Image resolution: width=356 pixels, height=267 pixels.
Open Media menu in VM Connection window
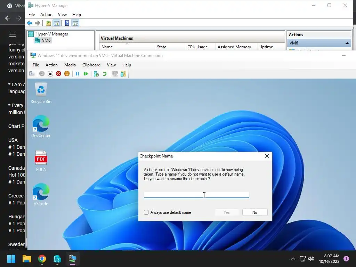pyautogui.click(x=70, y=65)
